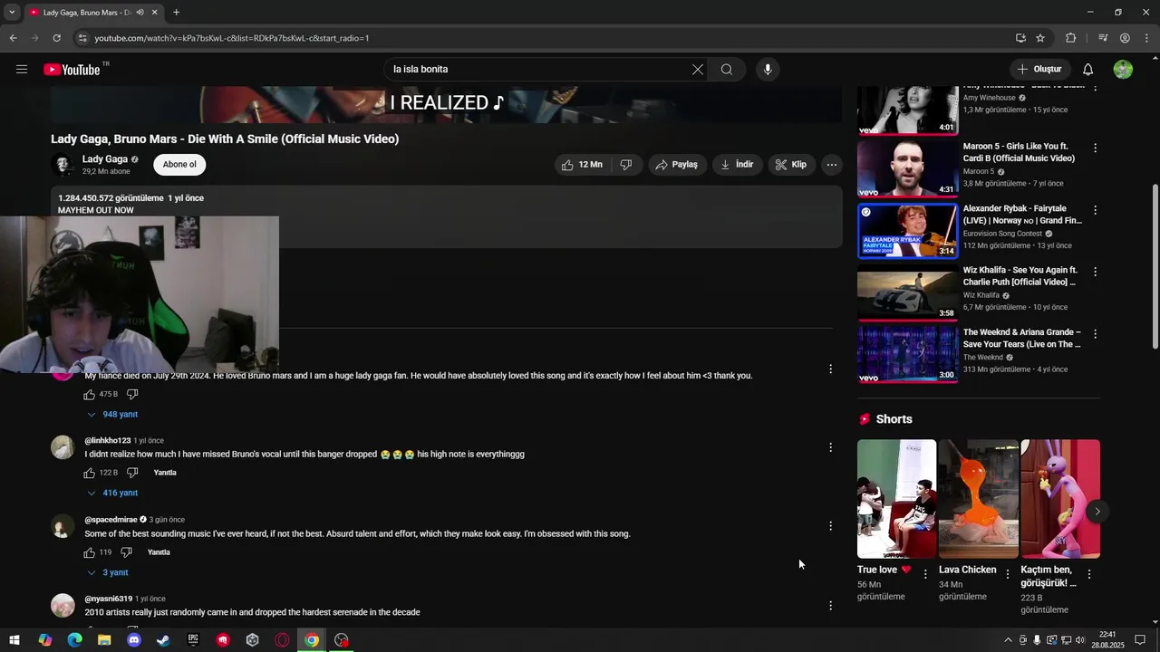The image size is (1160, 652).
Task: Open options for Lava Chicken short
Action: click(x=1008, y=574)
